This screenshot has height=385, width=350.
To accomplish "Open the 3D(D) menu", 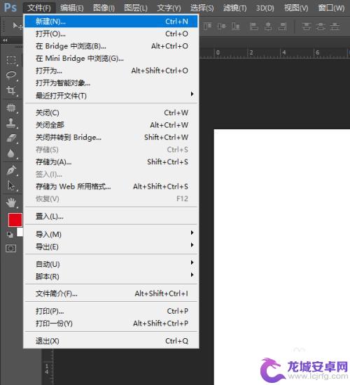I will tap(265, 8).
